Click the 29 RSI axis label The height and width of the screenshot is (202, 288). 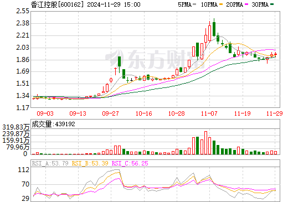[25, 199]
